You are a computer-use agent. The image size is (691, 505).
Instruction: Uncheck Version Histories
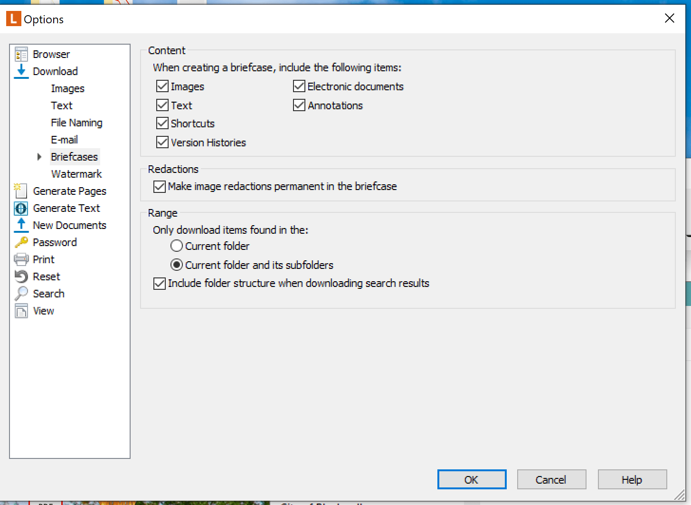(x=162, y=142)
